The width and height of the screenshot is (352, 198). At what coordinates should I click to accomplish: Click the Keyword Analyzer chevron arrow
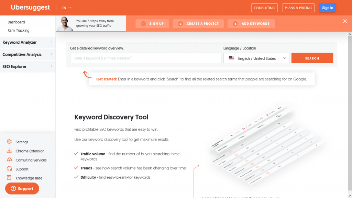[x=52, y=42]
